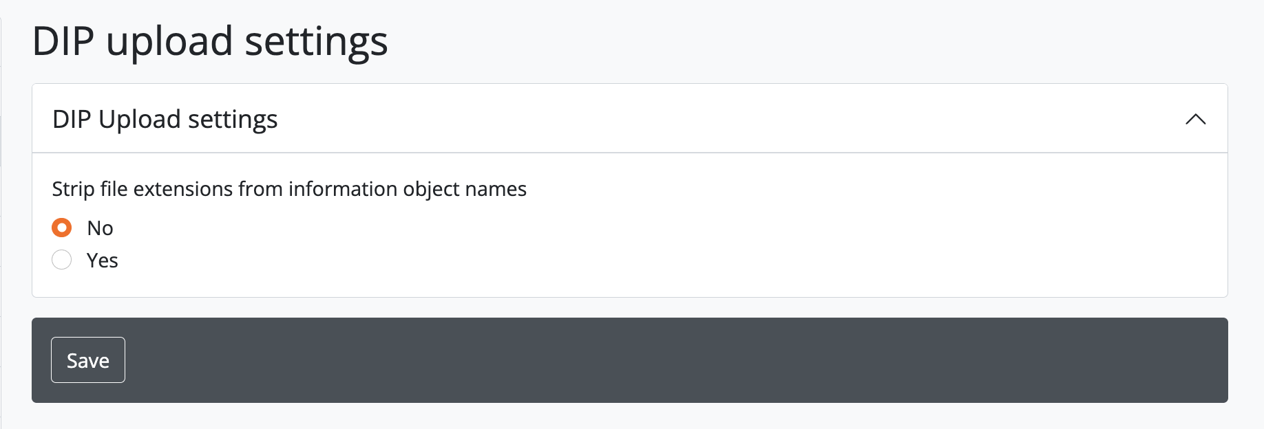
Task: Select the "No" radio button
Action: [x=62, y=228]
